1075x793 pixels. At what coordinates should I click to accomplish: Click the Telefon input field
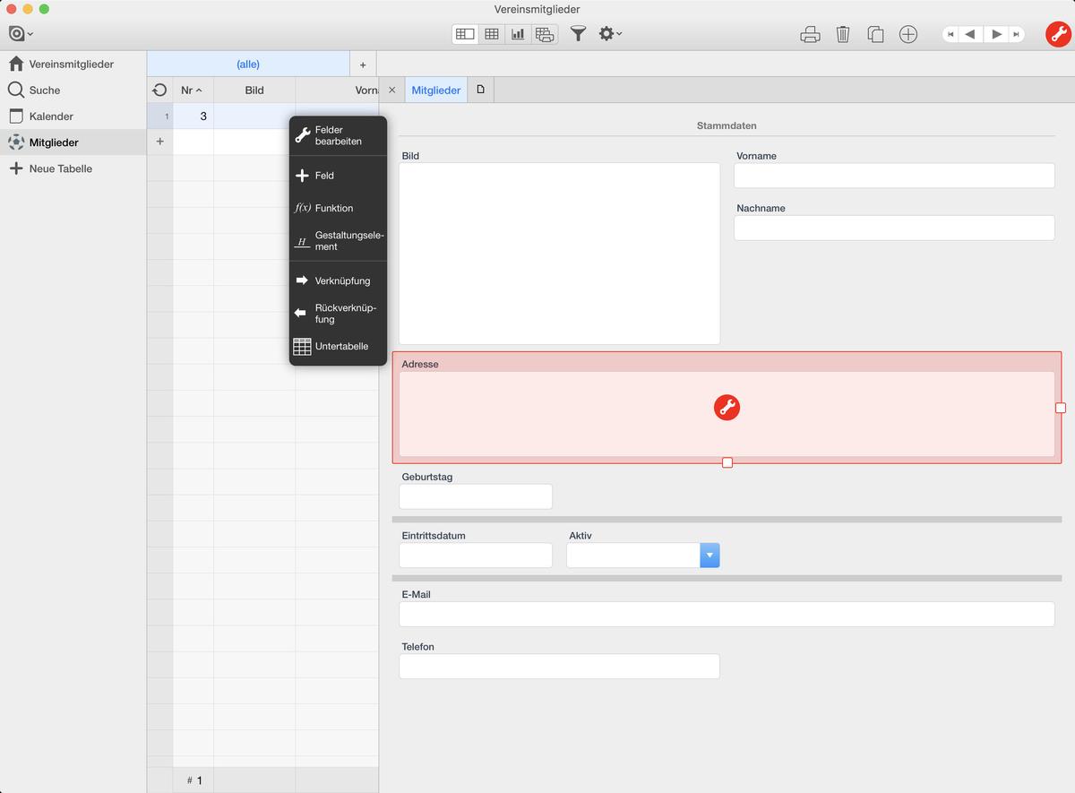559,666
